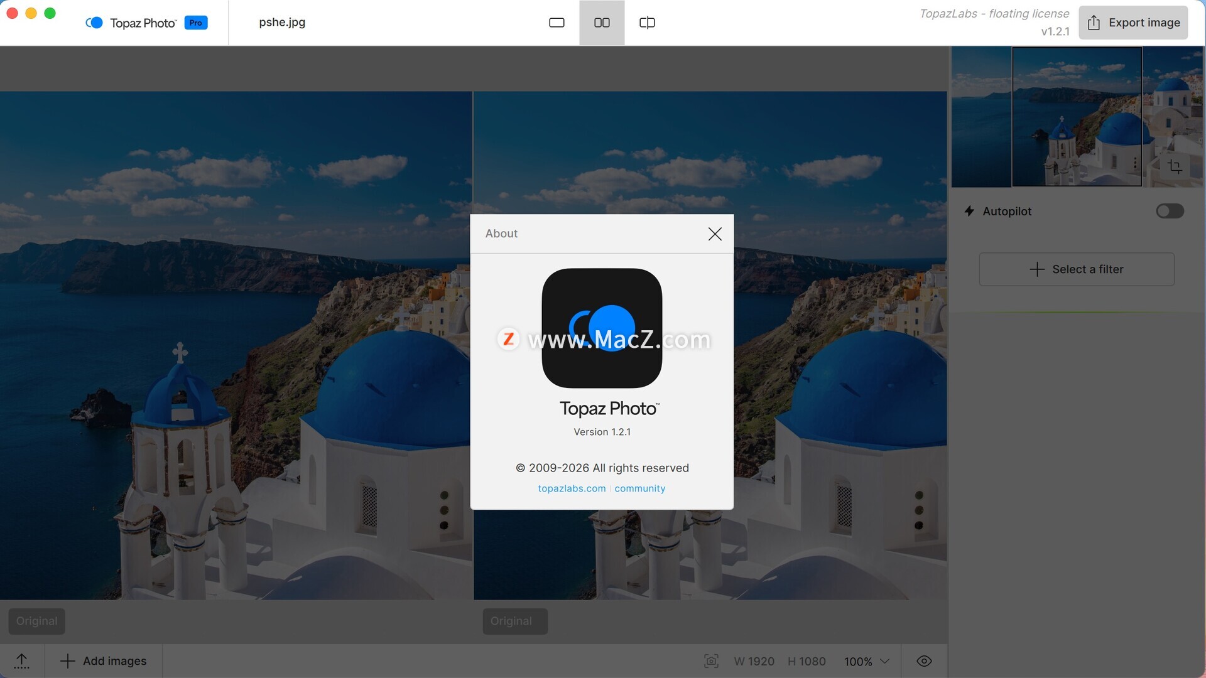Select the pshe.jpg file tab
This screenshot has width=1206, height=678.
tap(282, 23)
